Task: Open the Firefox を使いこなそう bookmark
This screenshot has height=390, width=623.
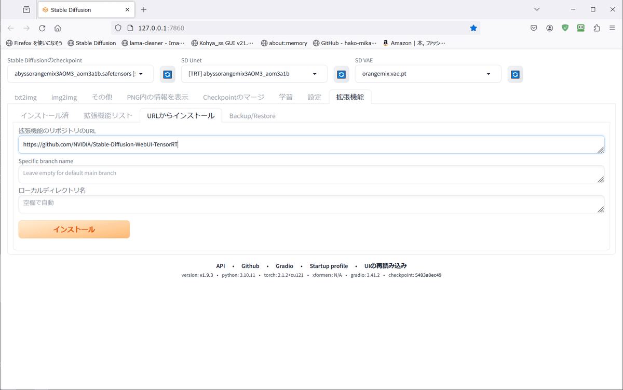Action: point(34,43)
